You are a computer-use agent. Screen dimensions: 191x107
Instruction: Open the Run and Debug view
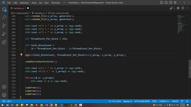4,34
